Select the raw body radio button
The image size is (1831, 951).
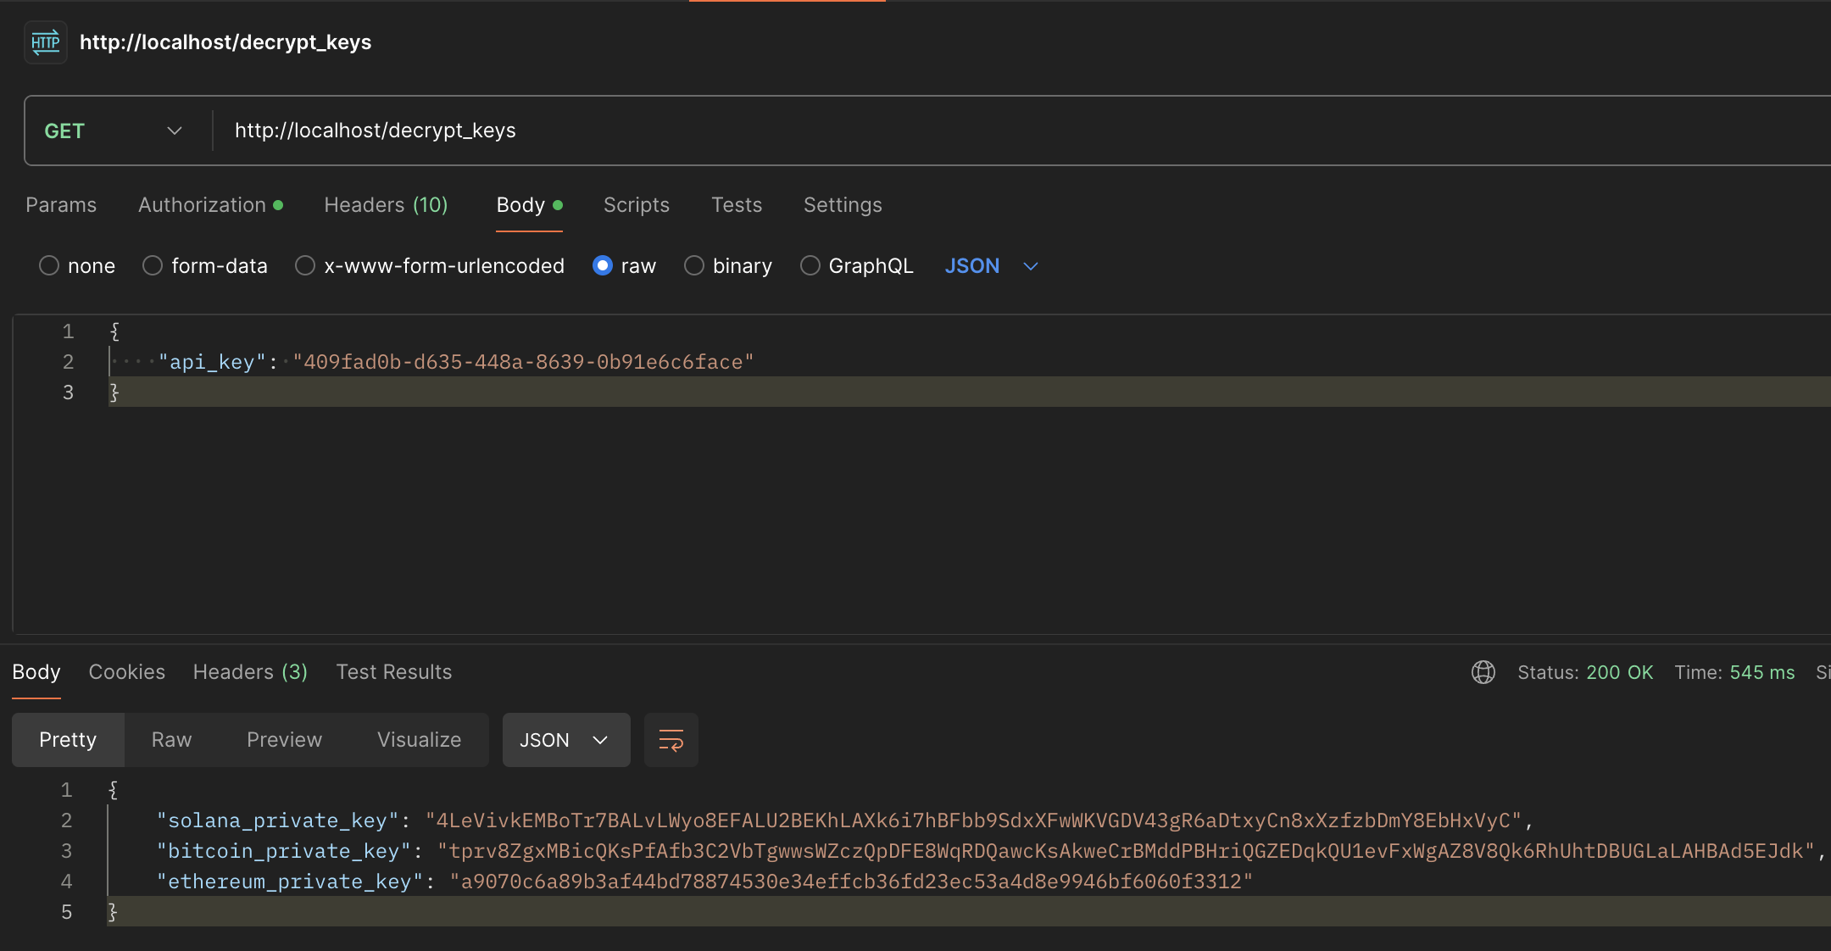[x=603, y=266]
